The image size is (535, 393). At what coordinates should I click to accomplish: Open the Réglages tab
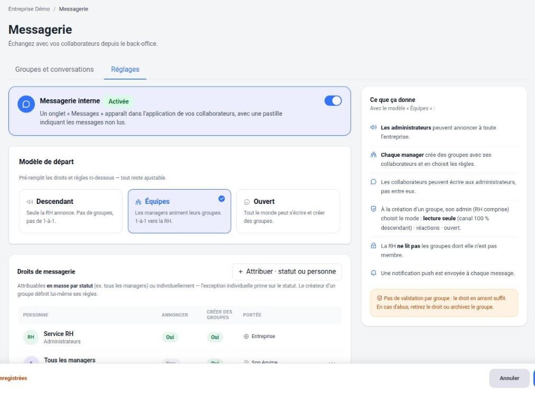(x=125, y=69)
